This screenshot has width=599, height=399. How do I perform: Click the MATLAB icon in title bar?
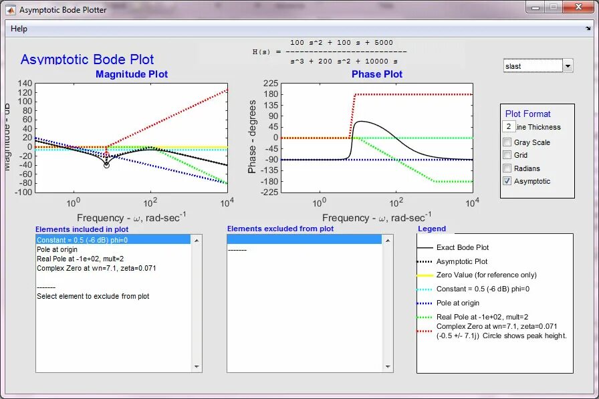click(x=11, y=10)
